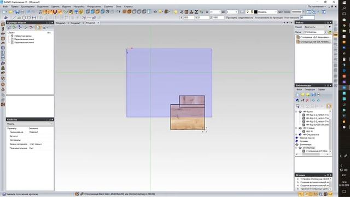
Task: Click the Z coordinate input field
Action: 218,18
